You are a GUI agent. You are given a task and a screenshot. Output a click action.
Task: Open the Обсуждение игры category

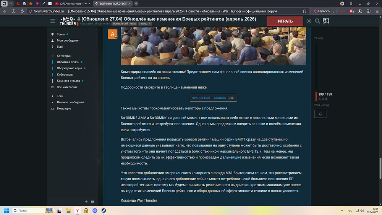tap(69, 68)
